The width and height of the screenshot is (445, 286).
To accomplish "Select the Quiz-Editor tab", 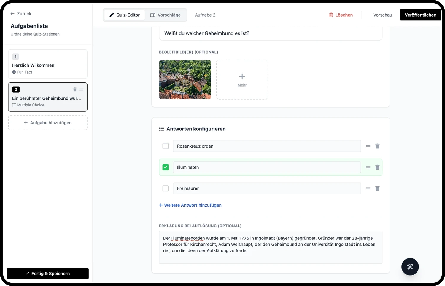I will click(x=125, y=15).
